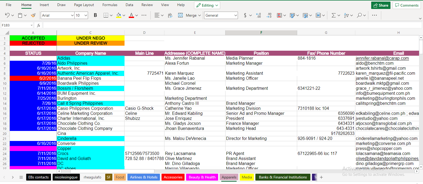The height and width of the screenshot is (184, 423).
Task: Toggle Wrap Text
Action: pyautogui.click(x=170, y=15)
